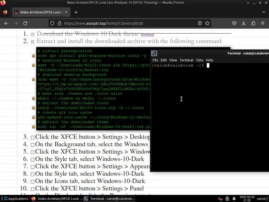Image resolution: width=269 pixels, height=202 pixels.
Task: Open Firefox hamburger application menu
Action: click(263, 23)
